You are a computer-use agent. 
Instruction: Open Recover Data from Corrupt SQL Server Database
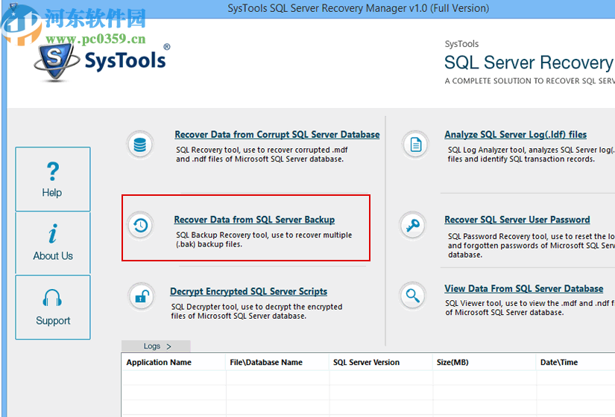277,135
